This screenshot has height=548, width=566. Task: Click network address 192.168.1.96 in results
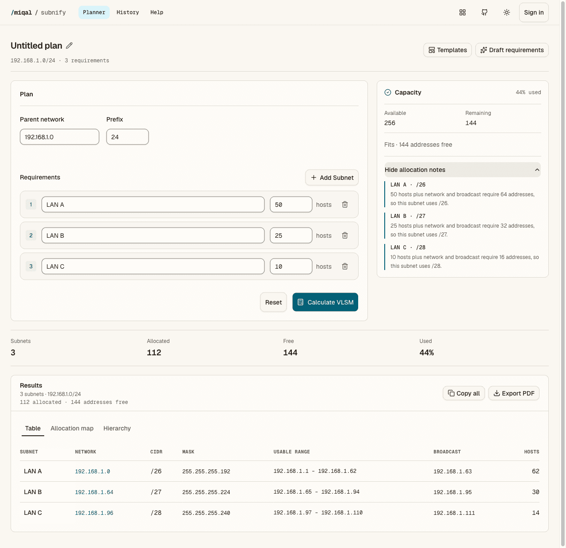point(94,513)
